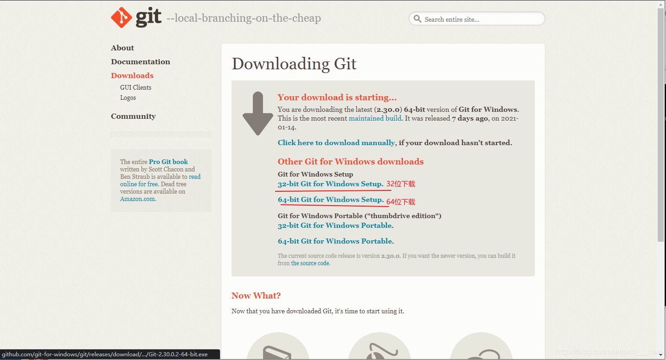Click the Other Git for Windows downloads heading

(350, 162)
